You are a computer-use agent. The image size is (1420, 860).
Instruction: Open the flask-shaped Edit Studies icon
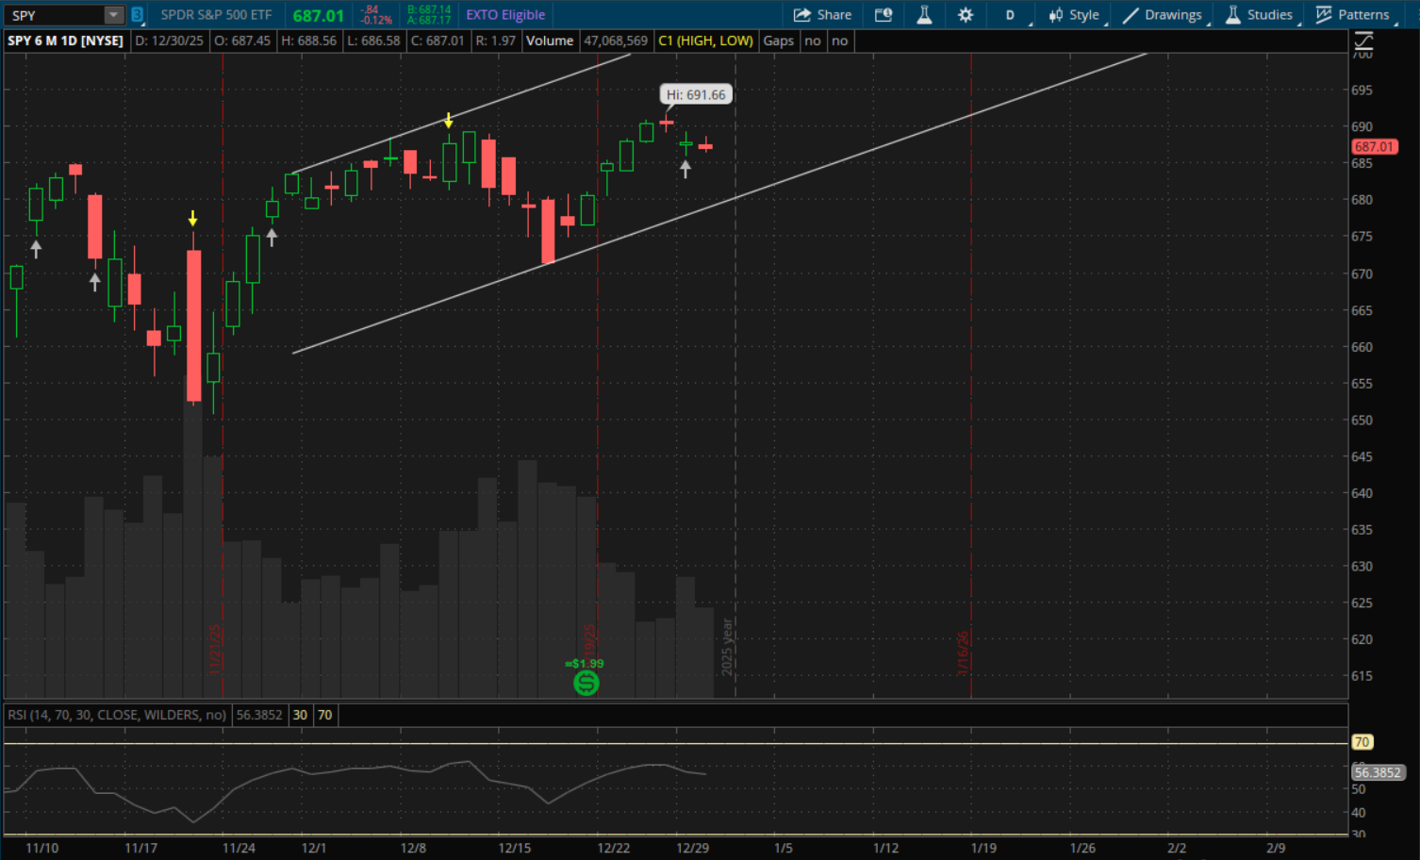coord(924,15)
